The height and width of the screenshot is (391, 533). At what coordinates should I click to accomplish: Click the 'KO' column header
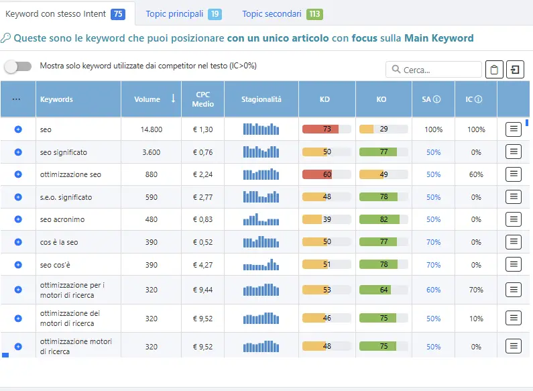(x=381, y=99)
